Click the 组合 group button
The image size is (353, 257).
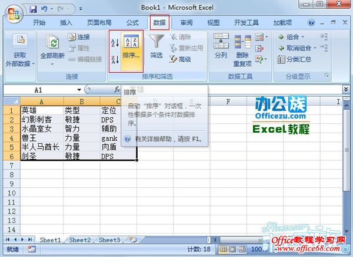pyautogui.click(x=289, y=37)
